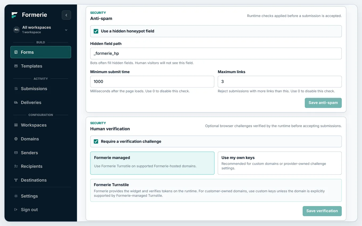Click the Minimum submit time field
362x226 pixels.
tap(152, 82)
